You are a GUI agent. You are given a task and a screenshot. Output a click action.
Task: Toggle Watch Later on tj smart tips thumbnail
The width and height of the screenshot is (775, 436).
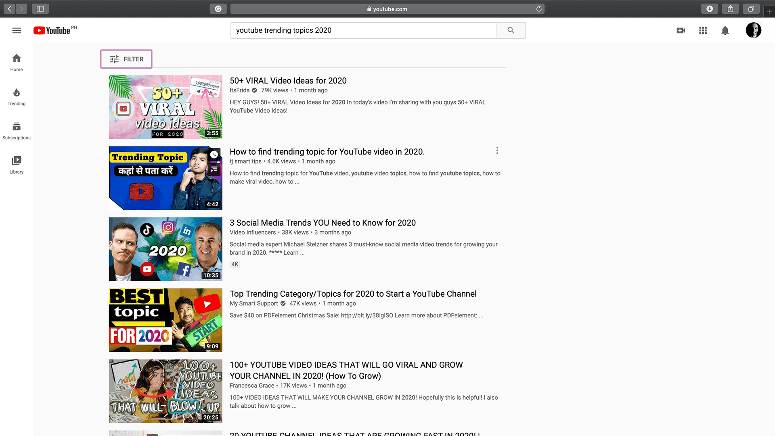[x=214, y=154]
